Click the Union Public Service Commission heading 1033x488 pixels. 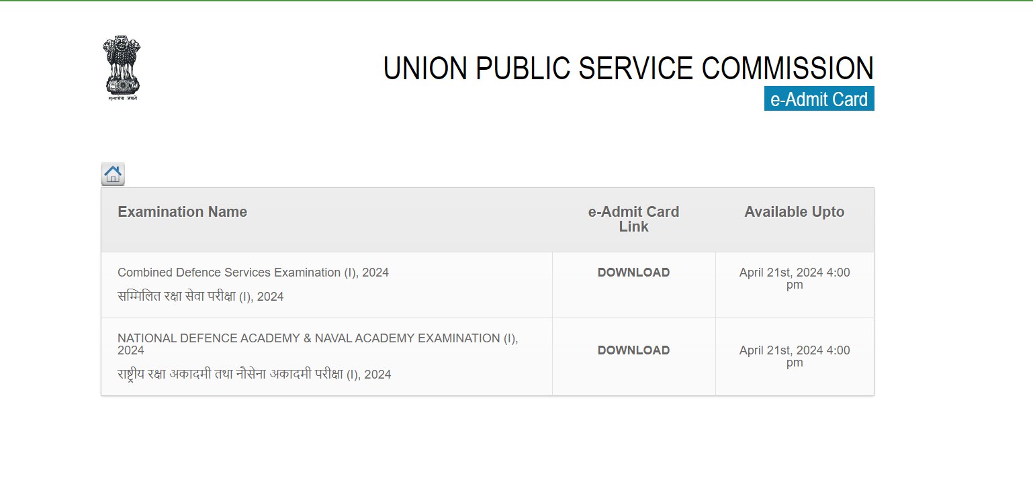pos(628,68)
